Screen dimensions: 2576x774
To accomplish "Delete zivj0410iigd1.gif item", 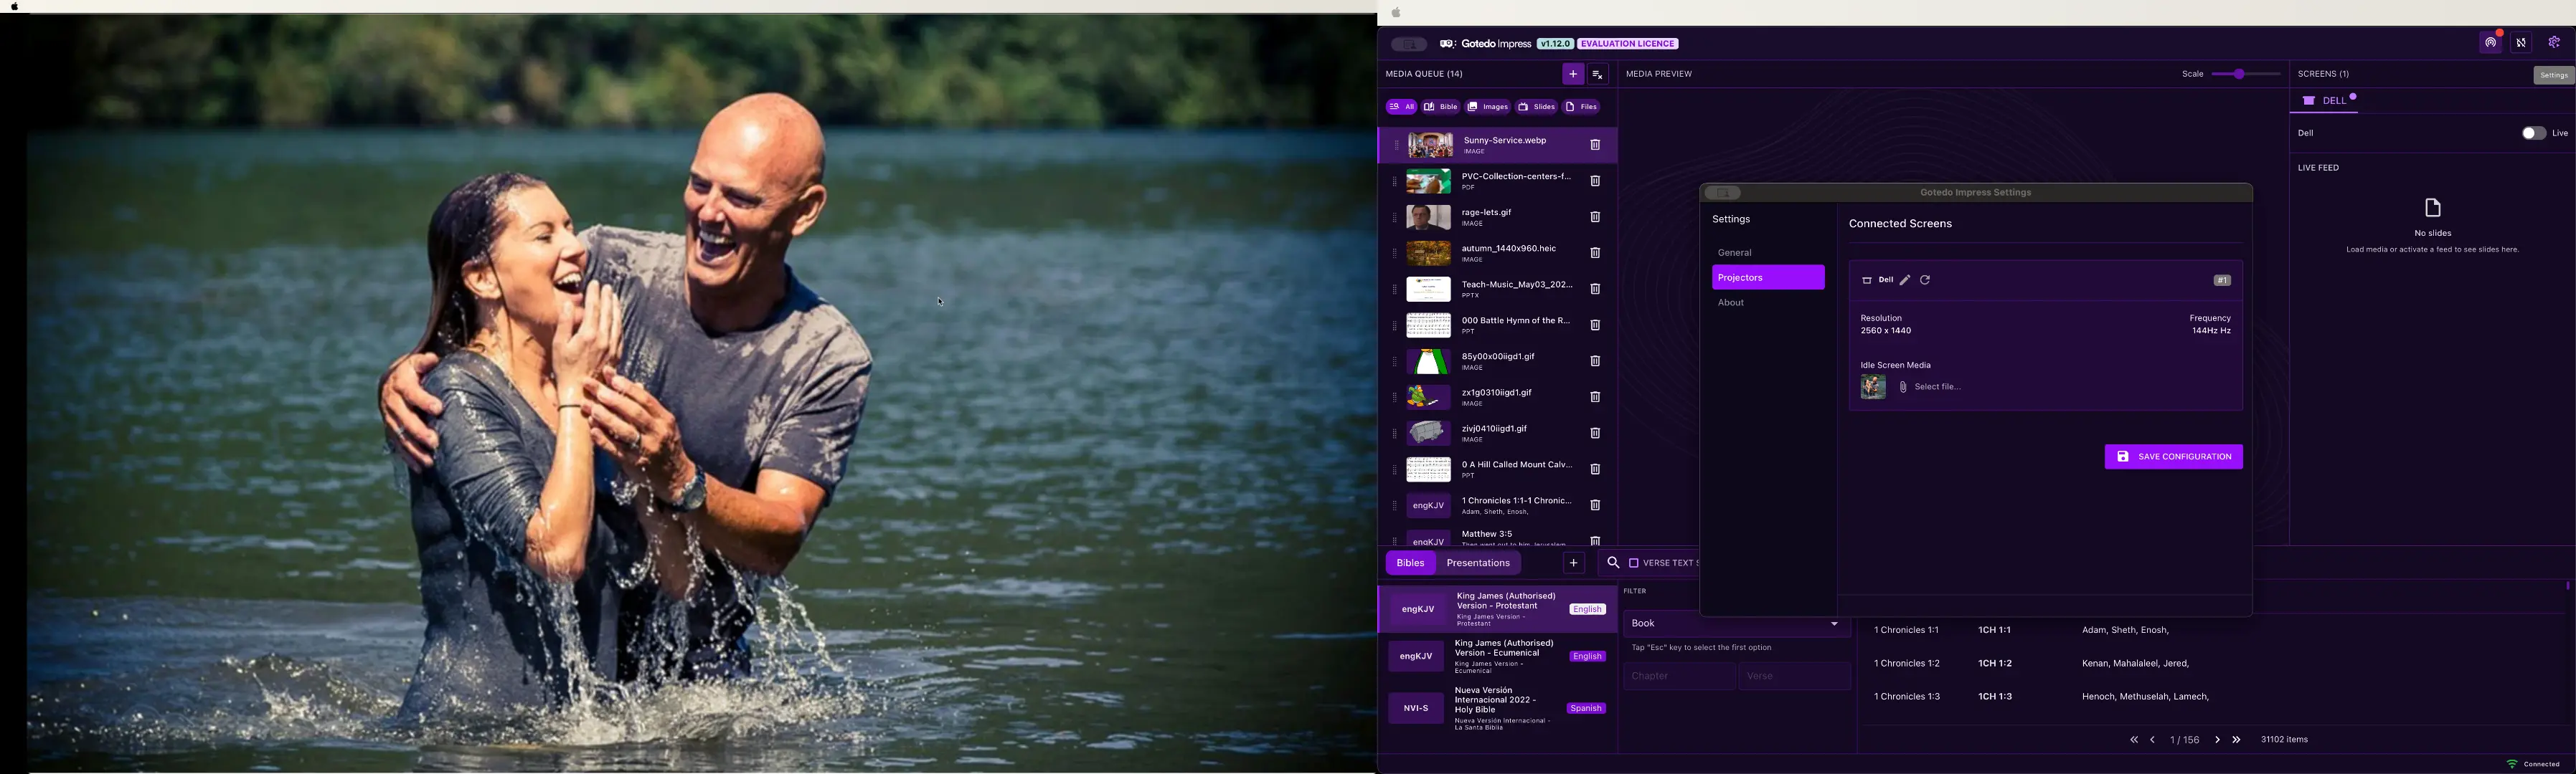I will click(1596, 434).
